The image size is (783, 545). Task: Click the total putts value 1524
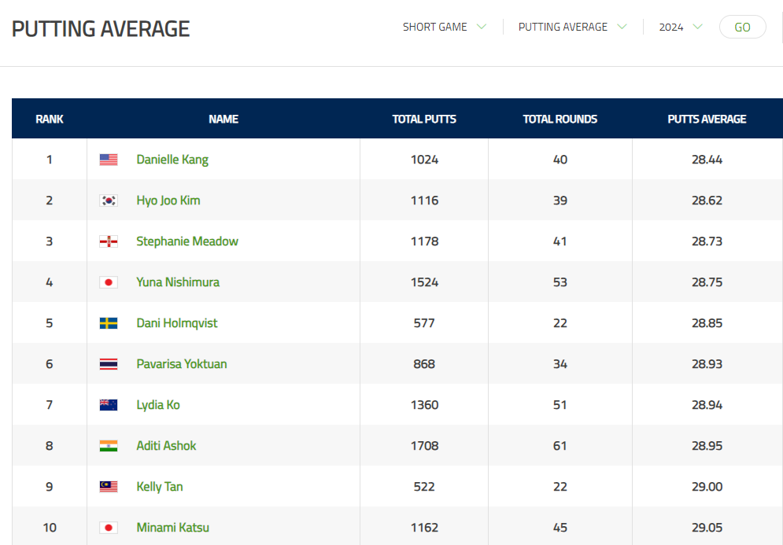point(424,282)
